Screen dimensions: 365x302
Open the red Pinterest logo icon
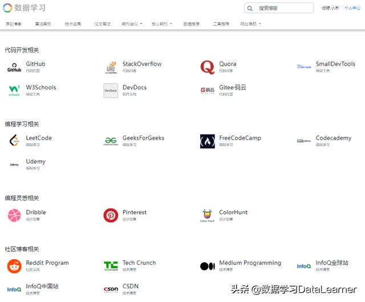[111, 215]
